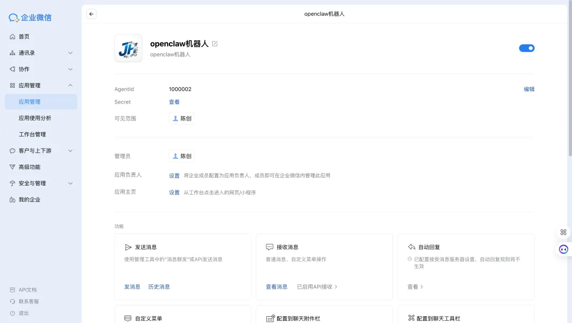Edit app name with pencil icon
This screenshot has height=323, width=572.
click(215, 44)
